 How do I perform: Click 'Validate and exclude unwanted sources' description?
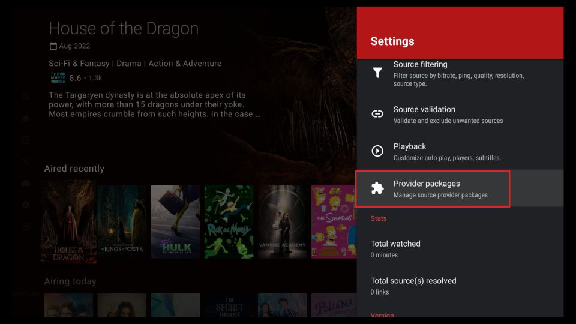(448, 121)
